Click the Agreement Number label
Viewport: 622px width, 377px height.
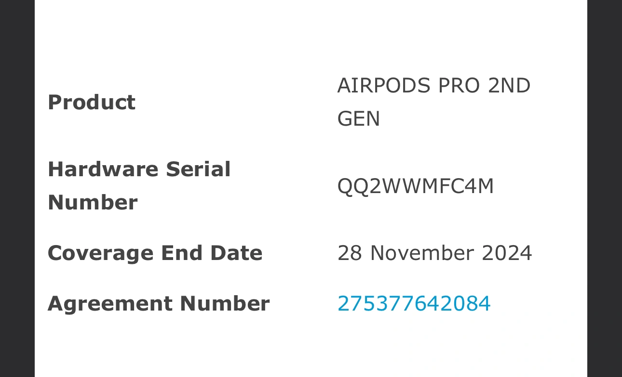point(159,304)
